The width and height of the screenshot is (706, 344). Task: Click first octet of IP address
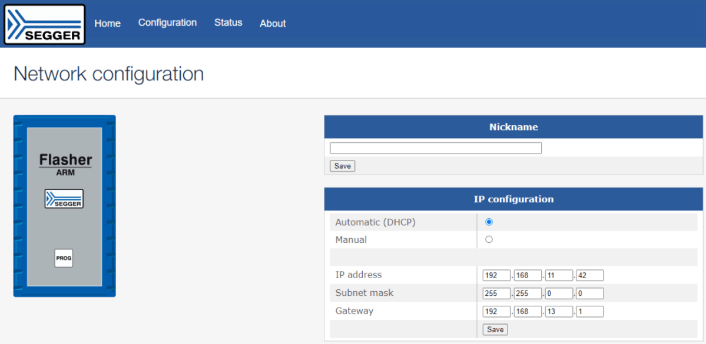pyautogui.click(x=496, y=276)
